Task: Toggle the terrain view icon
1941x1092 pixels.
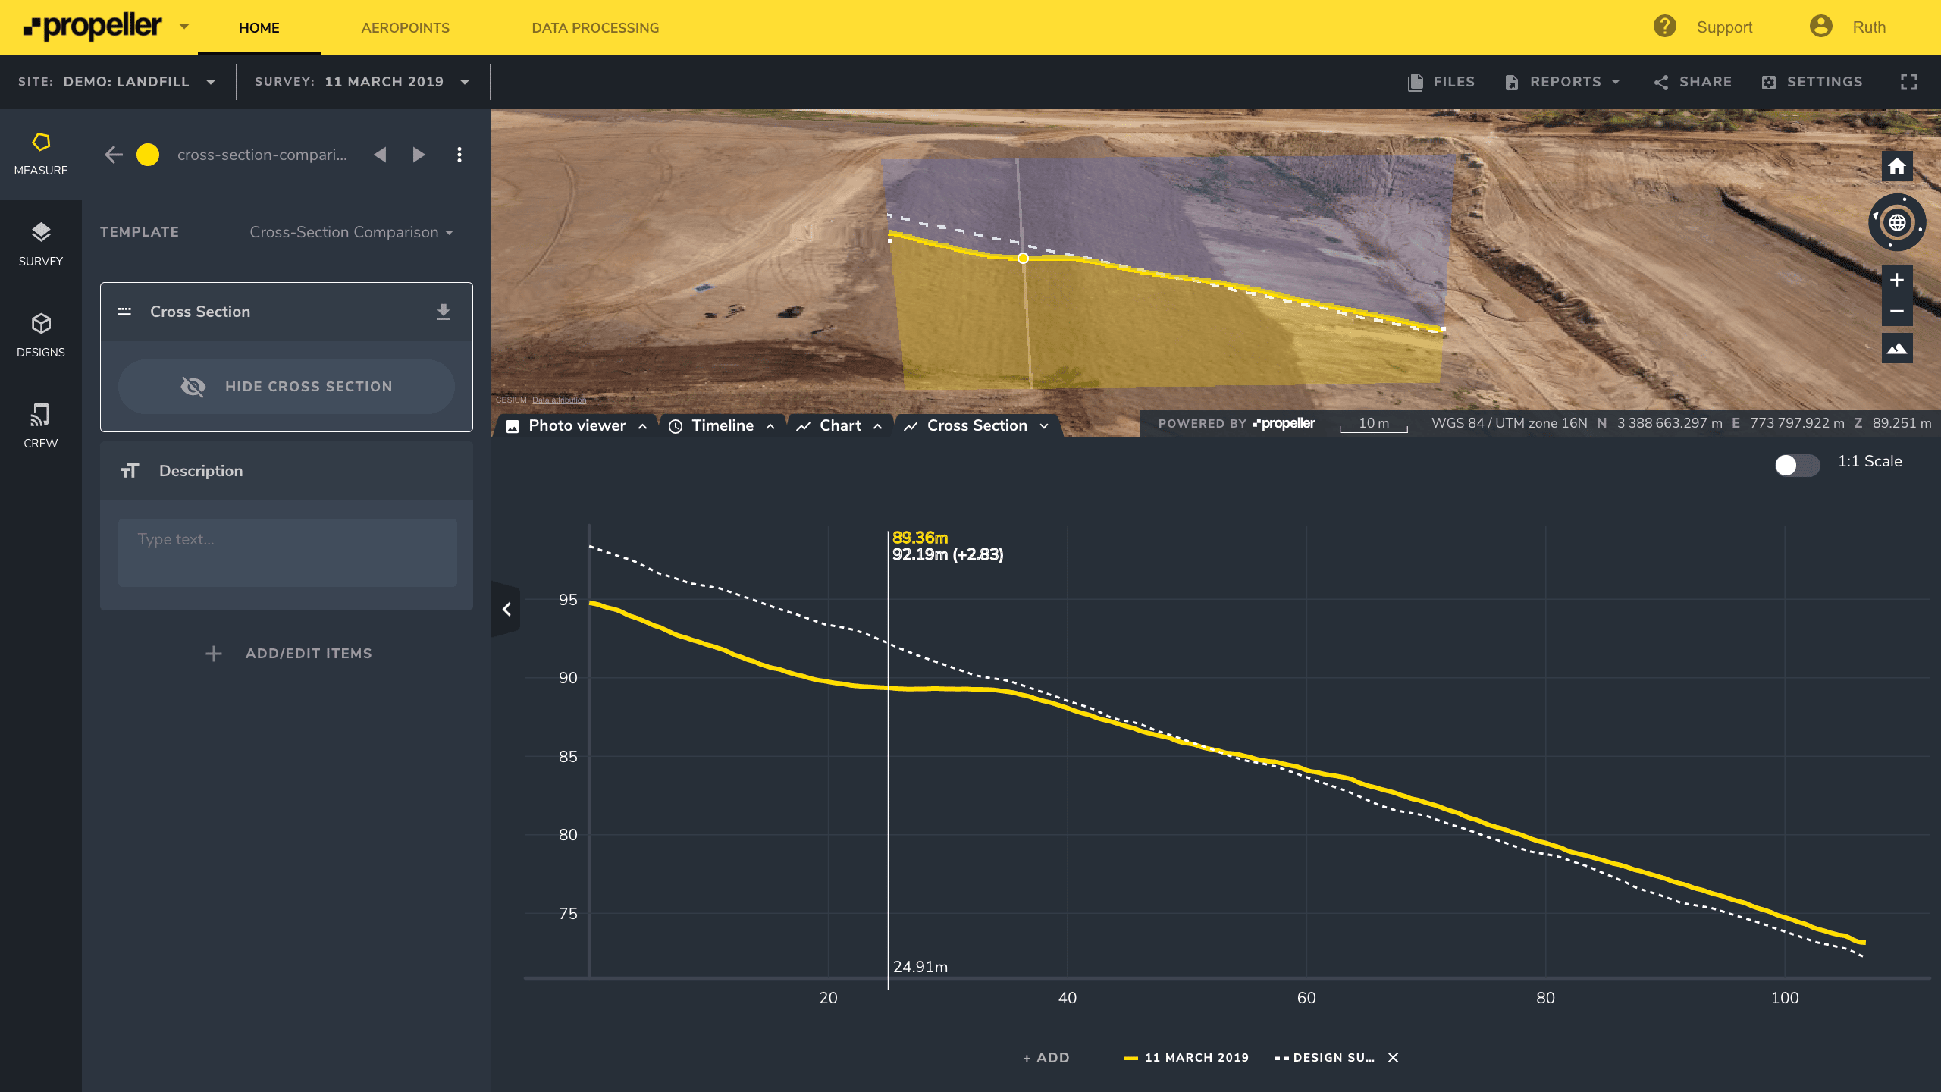Action: pos(1897,348)
